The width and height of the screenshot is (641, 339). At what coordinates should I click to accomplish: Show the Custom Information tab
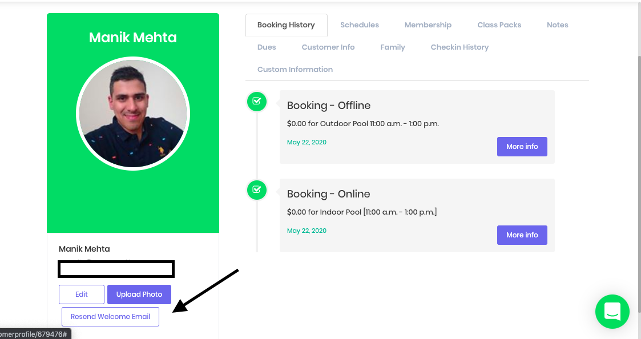[x=295, y=70]
